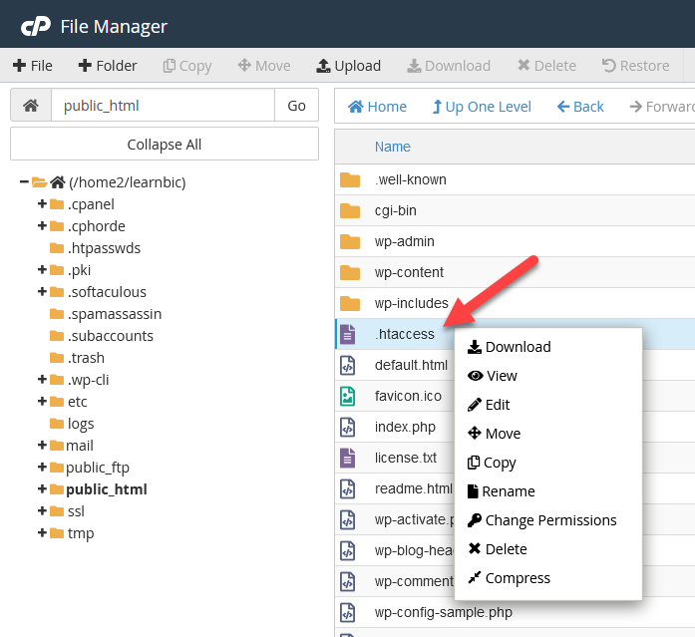The height and width of the screenshot is (637, 695).
Task: Click the favicon.ico image file icon
Action: pos(348,396)
